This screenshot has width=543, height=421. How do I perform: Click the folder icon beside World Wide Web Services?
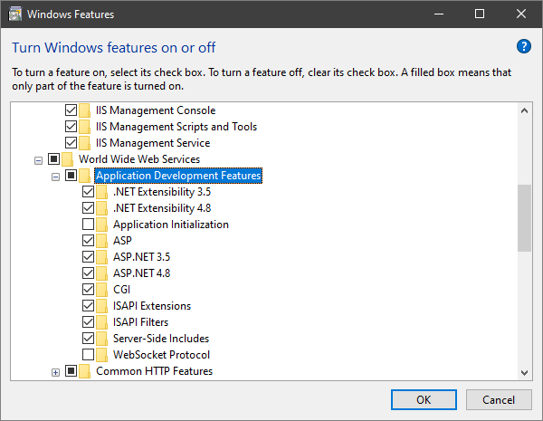pyautogui.click(x=67, y=159)
